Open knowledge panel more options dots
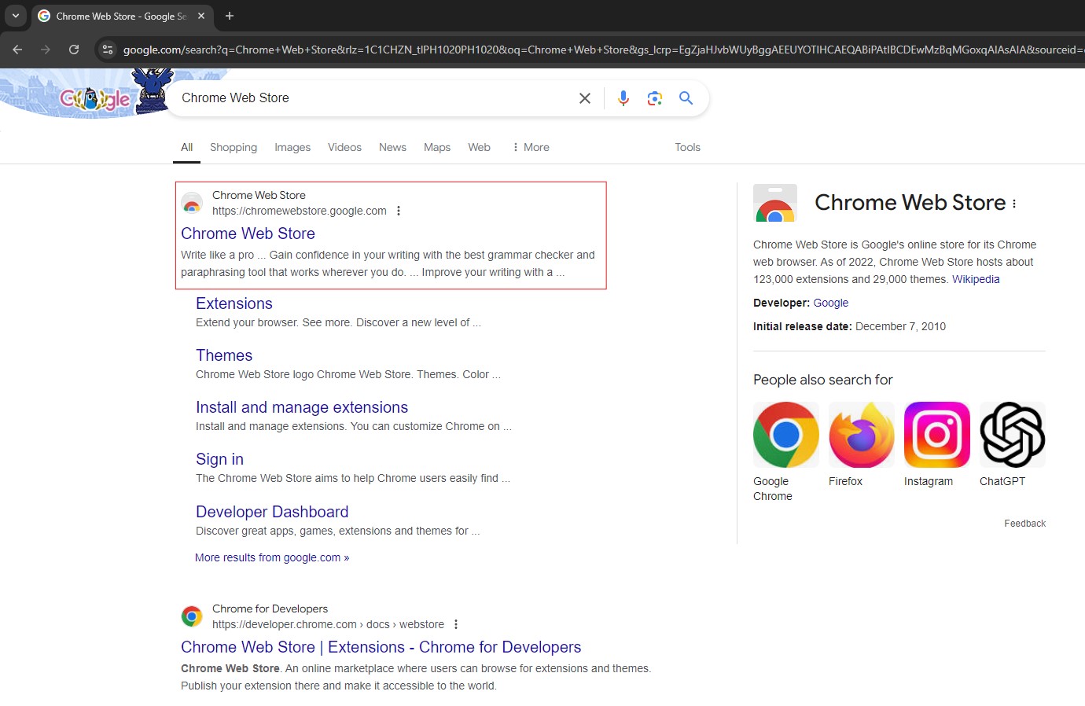This screenshot has height=706, width=1085. (x=1014, y=204)
